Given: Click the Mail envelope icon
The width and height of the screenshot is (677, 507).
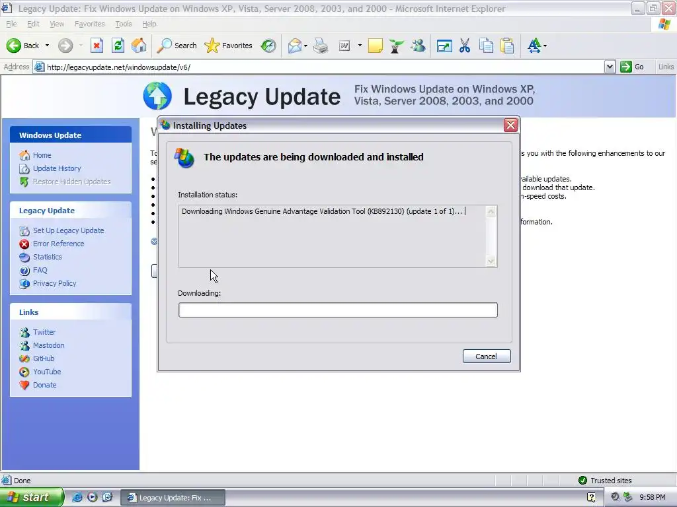Looking at the screenshot, I should pos(294,46).
